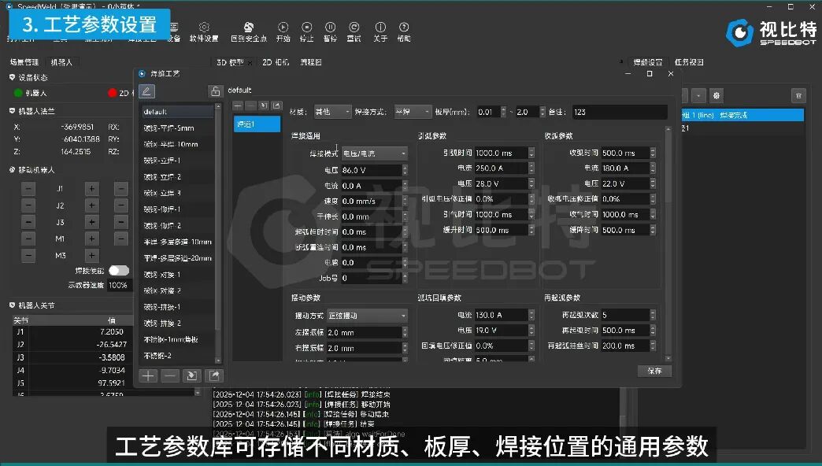Open the 材质 dropdown

[x=332, y=112]
